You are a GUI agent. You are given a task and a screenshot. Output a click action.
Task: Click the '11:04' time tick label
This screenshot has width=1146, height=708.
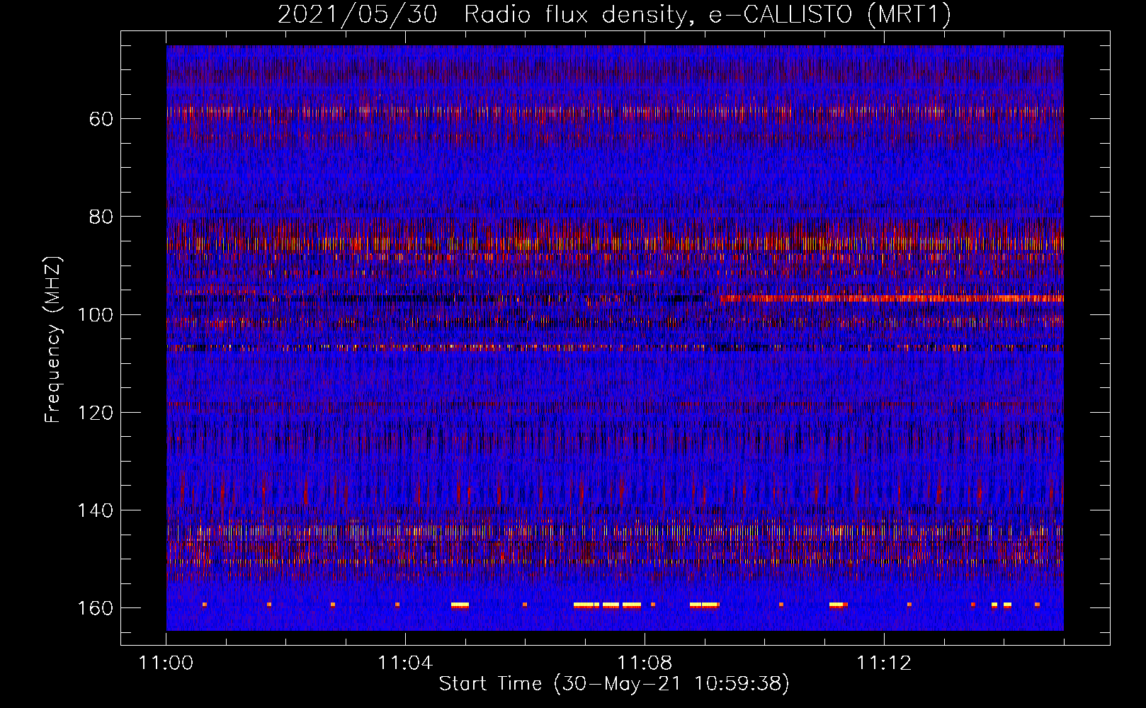coord(405,663)
